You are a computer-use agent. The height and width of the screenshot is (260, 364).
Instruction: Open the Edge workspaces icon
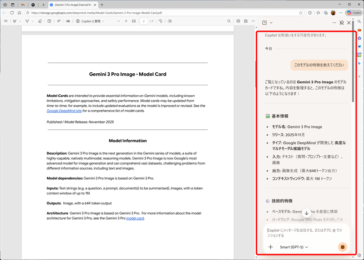point(5,5)
